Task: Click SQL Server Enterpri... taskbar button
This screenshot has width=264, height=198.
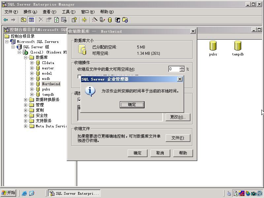Action: coord(74,193)
